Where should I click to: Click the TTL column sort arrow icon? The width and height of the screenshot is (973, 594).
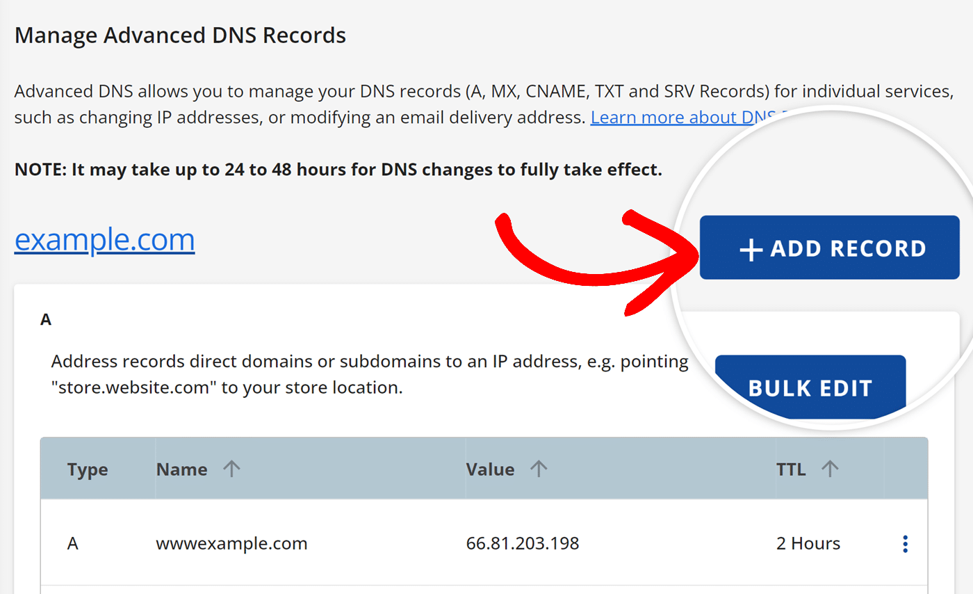831,469
